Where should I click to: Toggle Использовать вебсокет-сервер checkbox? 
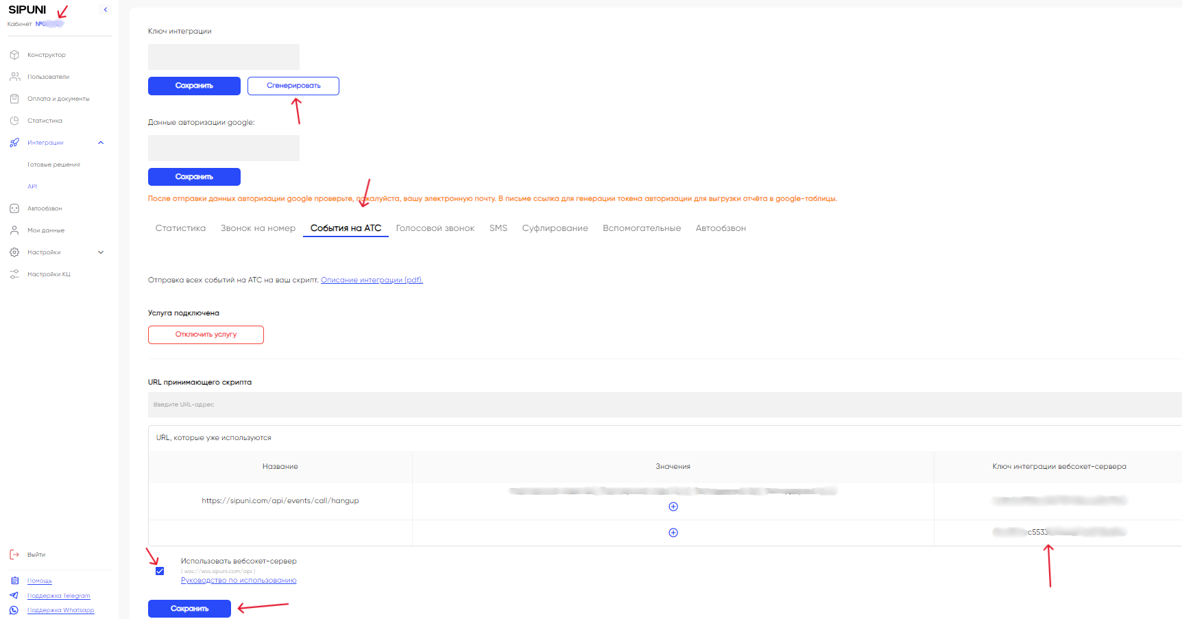pyautogui.click(x=160, y=571)
